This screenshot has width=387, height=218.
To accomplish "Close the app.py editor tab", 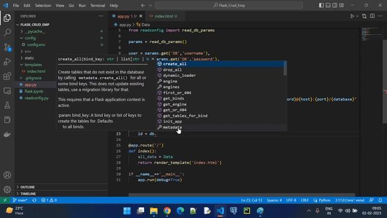I will pyautogui.click(x=141, y=16).
